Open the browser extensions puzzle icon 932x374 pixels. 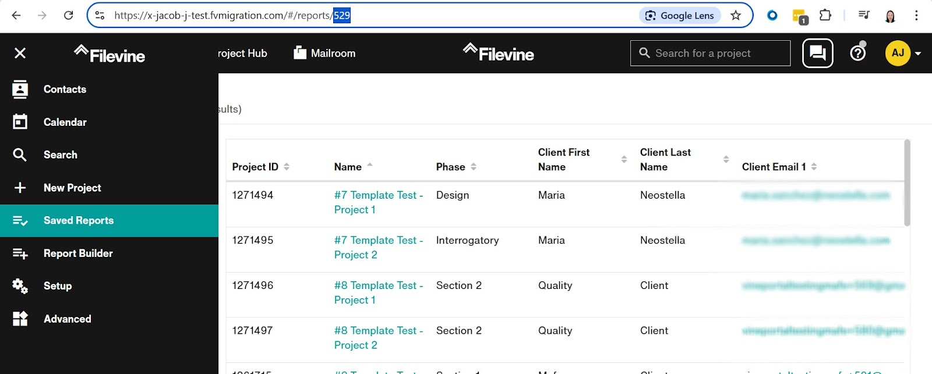(825, 15)
